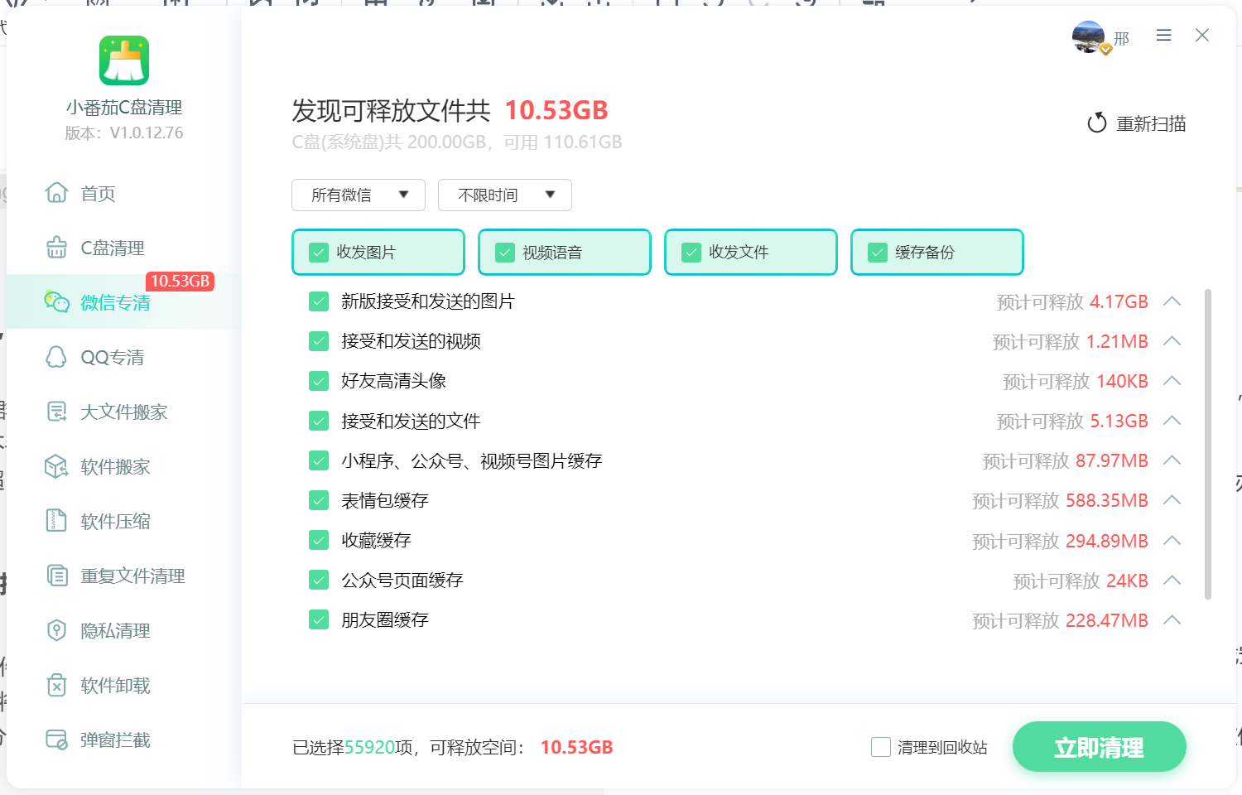Click the WeChat bubble icon for 微信专清
1242x795 pixels.
pyautogui.click(x=56, y=301)
